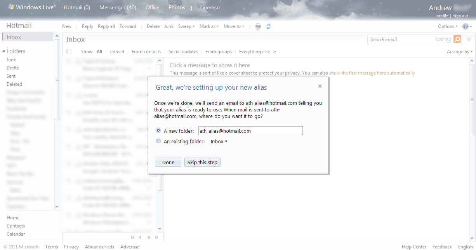Open the Options dropdown
This screenshot has height=250, width=476.
pyautogui.click(x=448, y=26)
